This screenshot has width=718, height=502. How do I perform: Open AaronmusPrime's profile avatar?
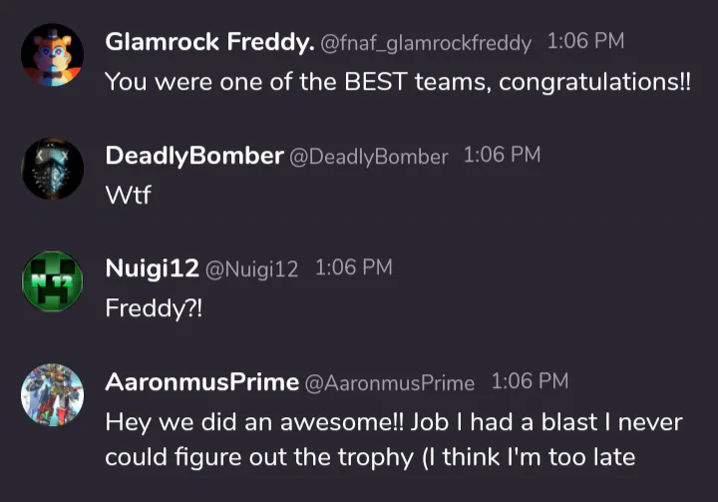[52, 395]
